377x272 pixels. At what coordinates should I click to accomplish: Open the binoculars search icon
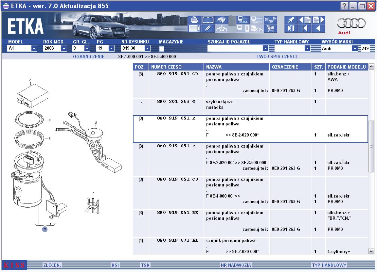222,20
